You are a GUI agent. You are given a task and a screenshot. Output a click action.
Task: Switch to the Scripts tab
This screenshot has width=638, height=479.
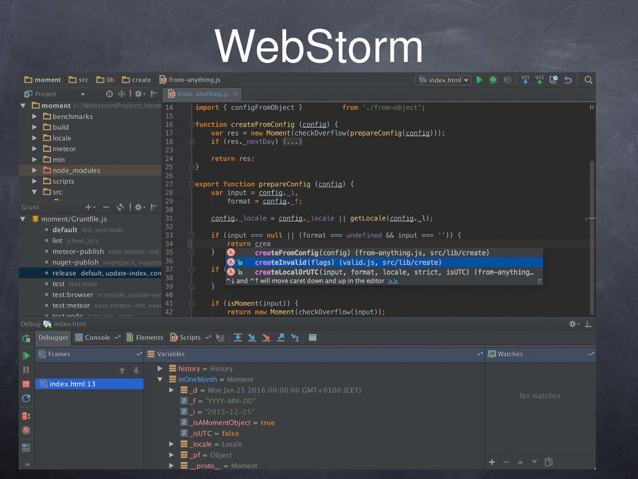[x=190, y=337]
